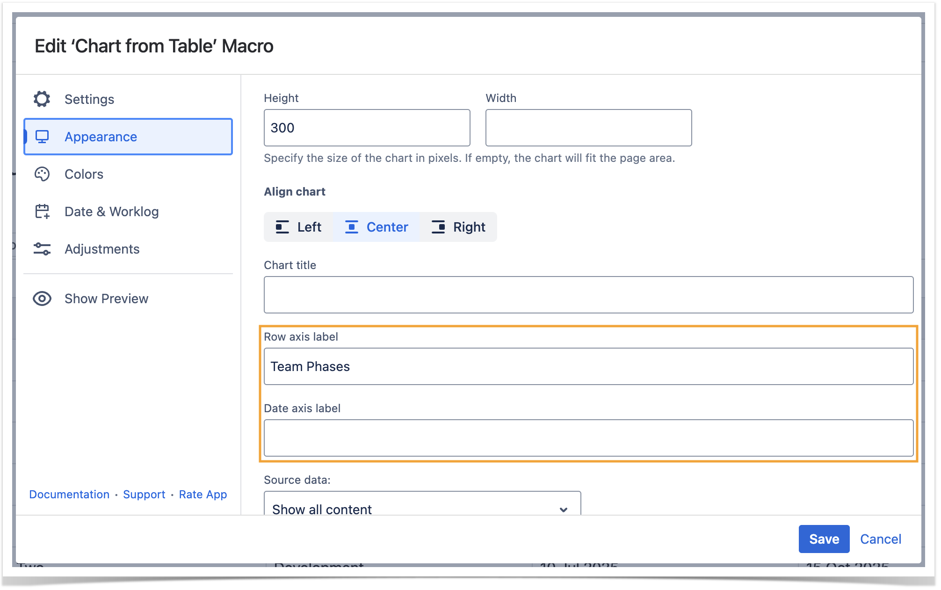
Task: Click the Cancel link
Action: [880, 539]
